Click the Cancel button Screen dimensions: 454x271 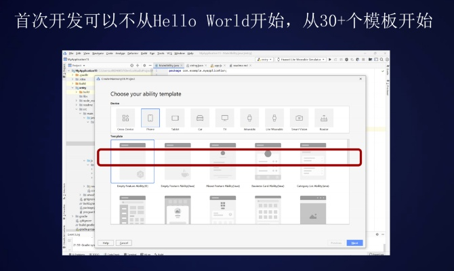pos(123,243)
